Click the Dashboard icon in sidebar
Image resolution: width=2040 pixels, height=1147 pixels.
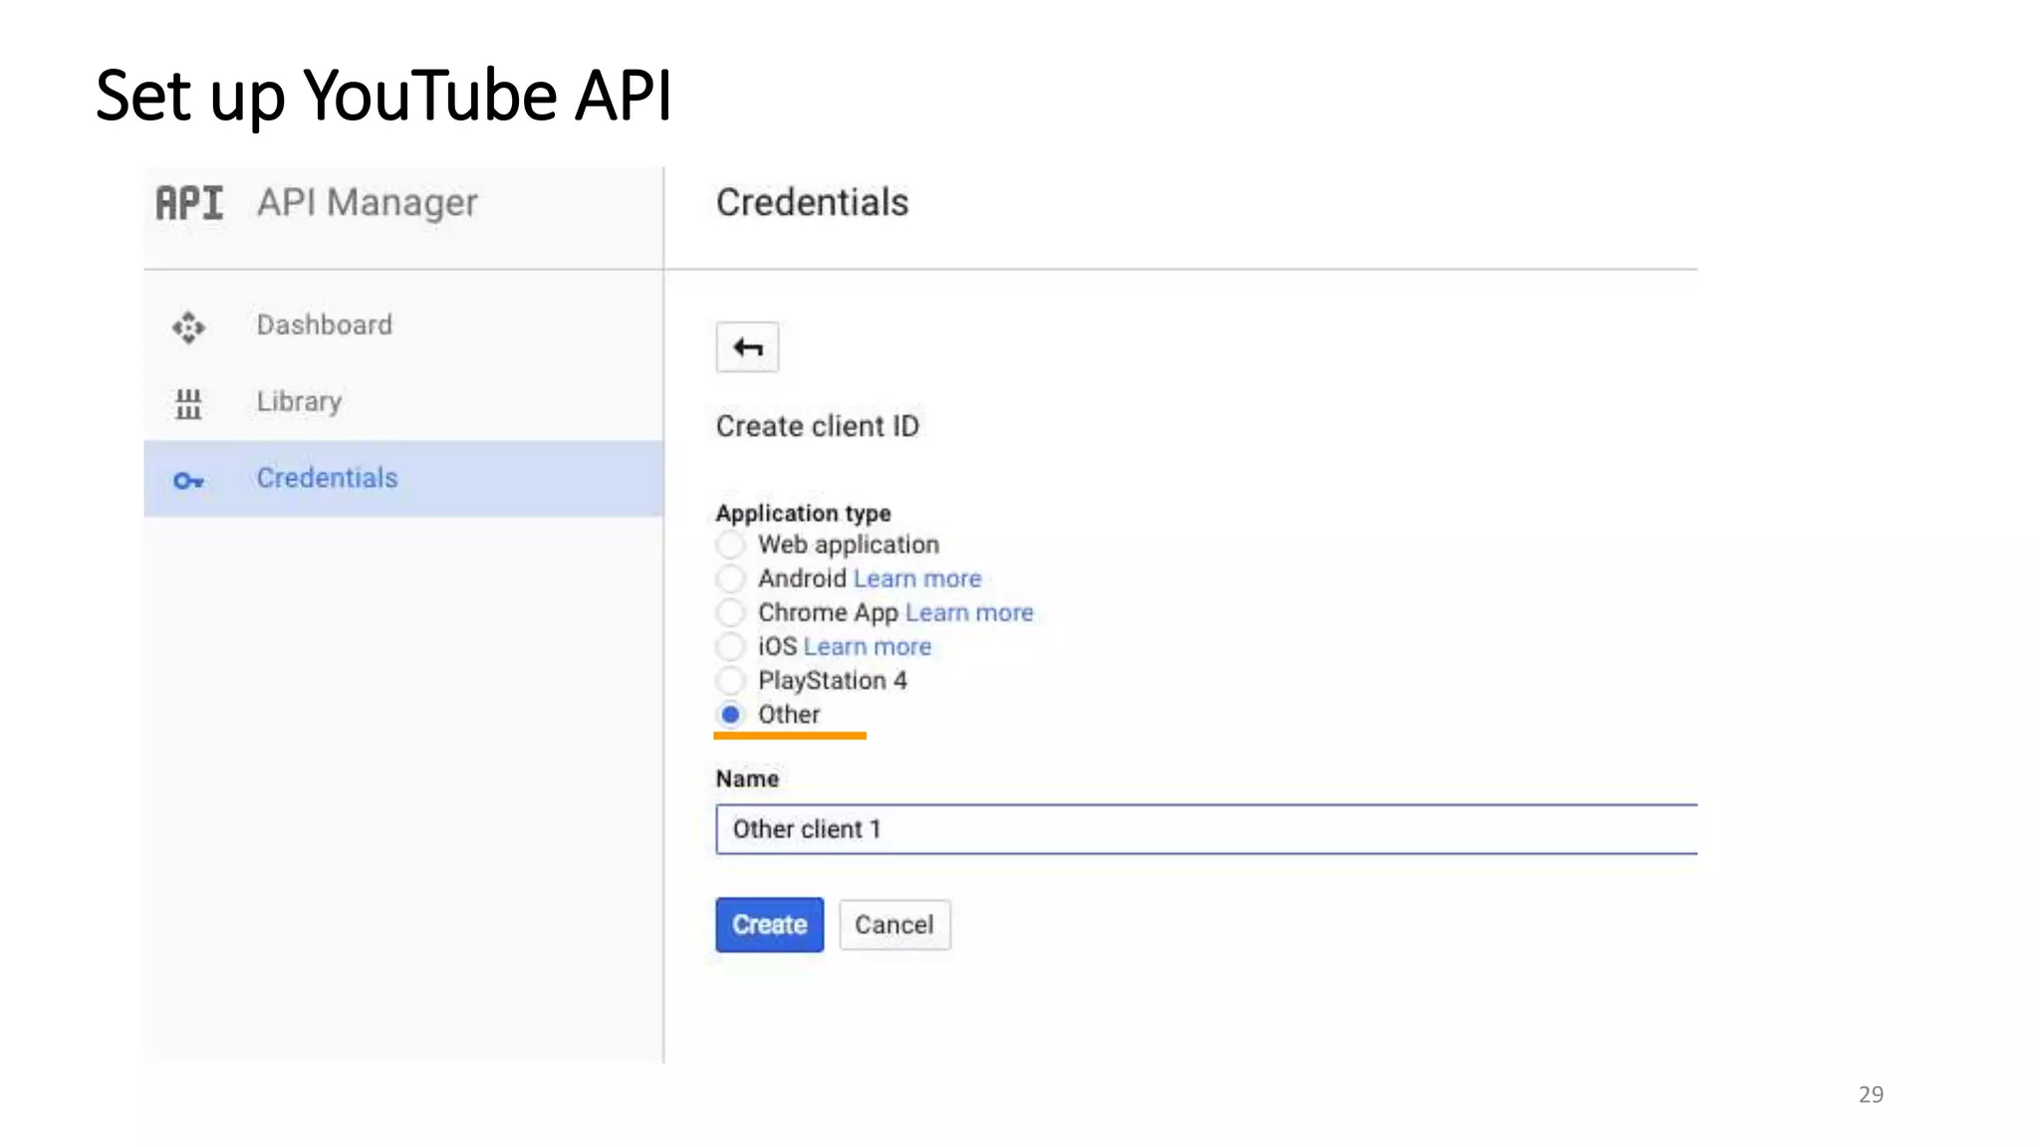pyautogui.click(x=188, y=327)
